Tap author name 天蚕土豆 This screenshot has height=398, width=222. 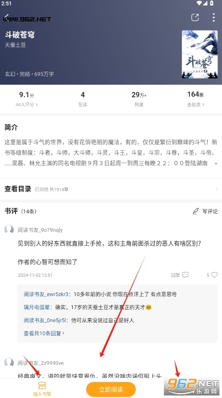pos(15,45)
